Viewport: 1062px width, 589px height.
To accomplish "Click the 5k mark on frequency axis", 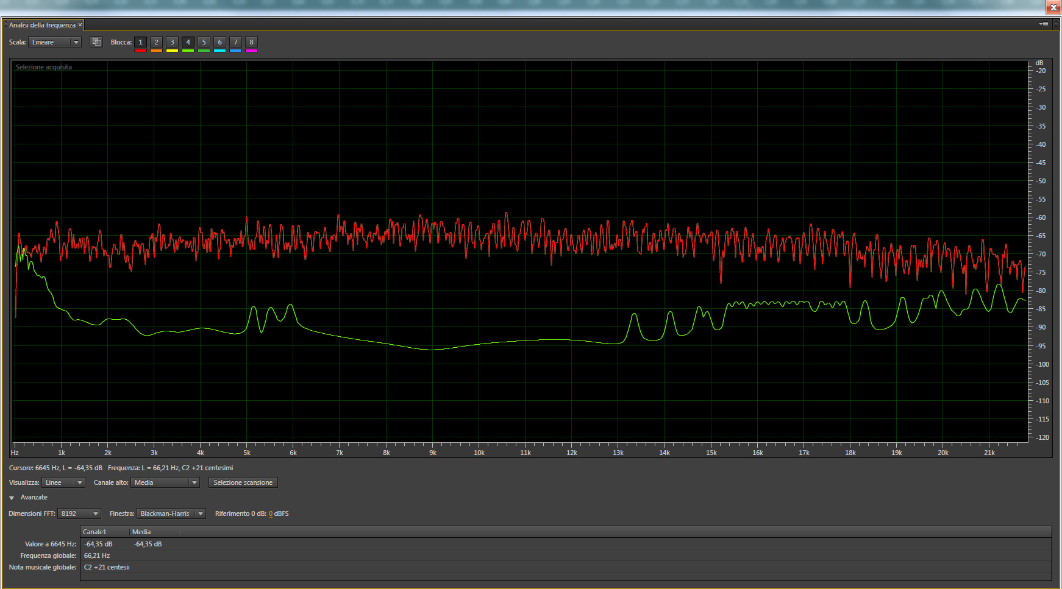I will (x=247, y=453).
